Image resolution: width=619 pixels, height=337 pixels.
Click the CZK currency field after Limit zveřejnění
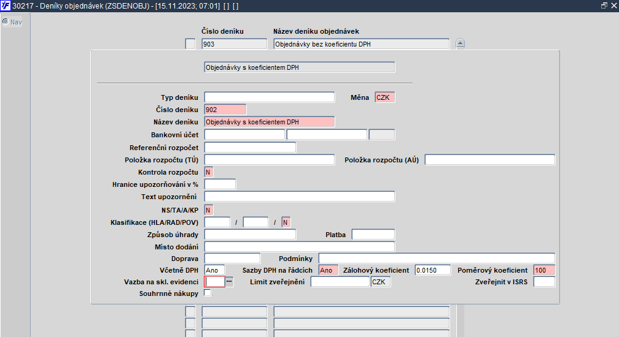pyautogui.click(x=381, y=281)
